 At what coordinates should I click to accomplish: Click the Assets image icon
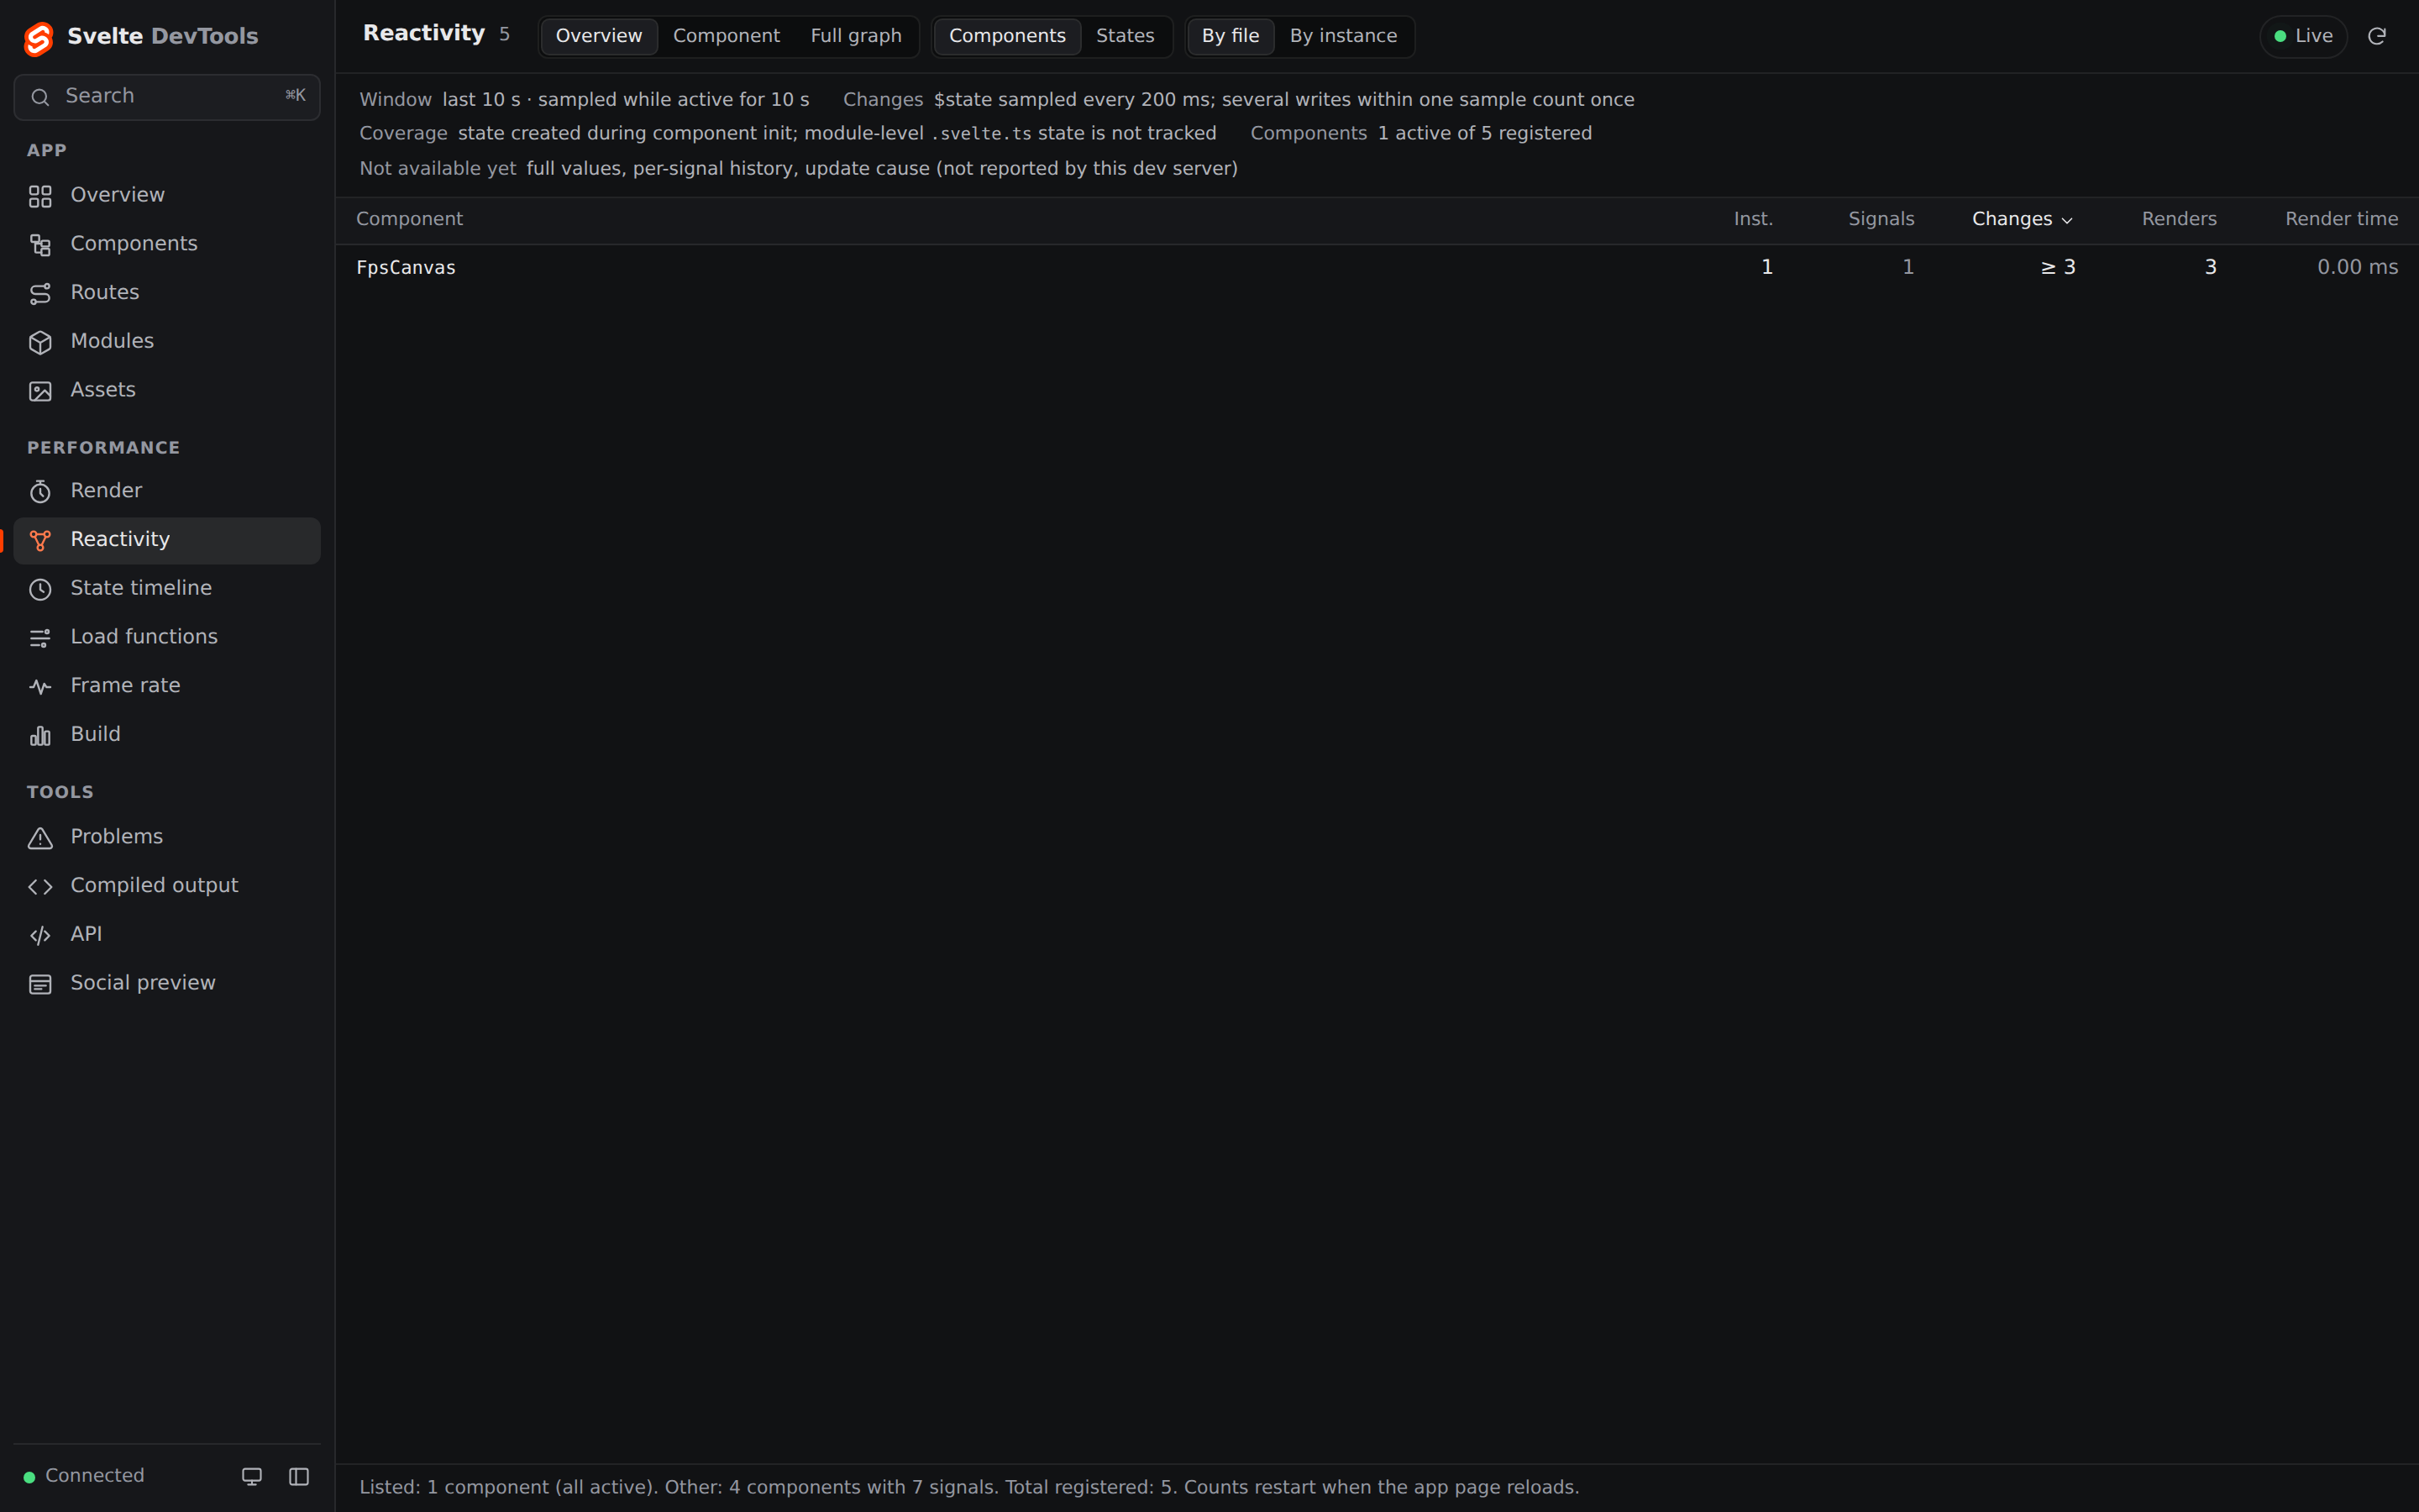40,391
